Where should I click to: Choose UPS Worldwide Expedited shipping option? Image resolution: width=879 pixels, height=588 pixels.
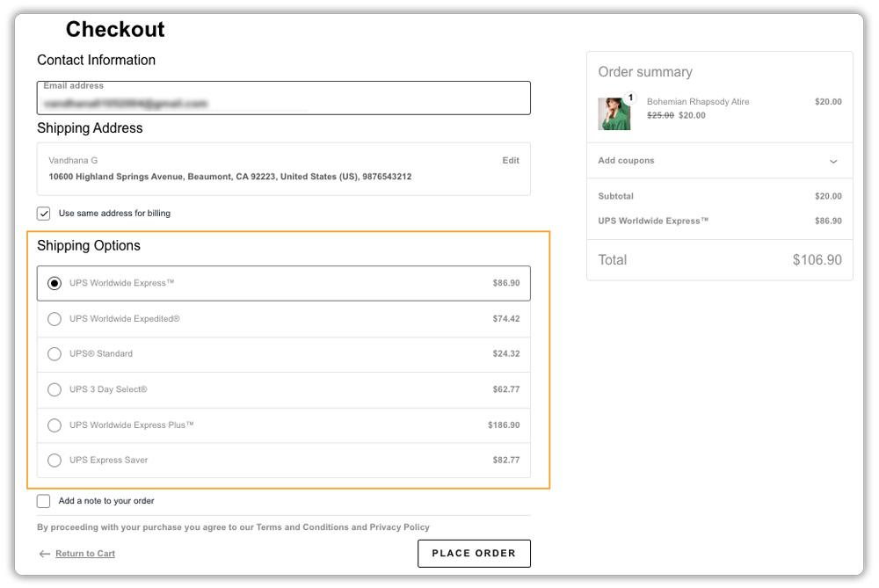pyautogui.click(x=54, y=319)
